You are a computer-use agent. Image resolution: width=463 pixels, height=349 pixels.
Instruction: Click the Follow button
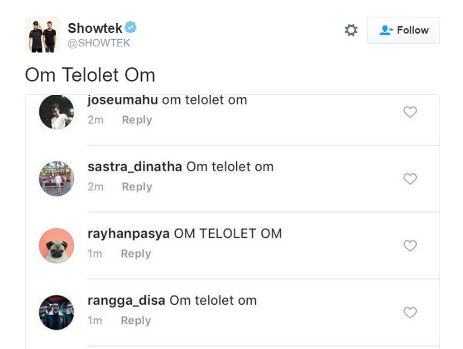click(x=403, y=30)
